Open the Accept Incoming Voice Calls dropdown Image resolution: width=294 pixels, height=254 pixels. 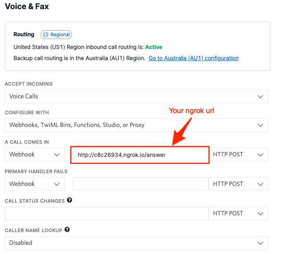click(136, 96)
